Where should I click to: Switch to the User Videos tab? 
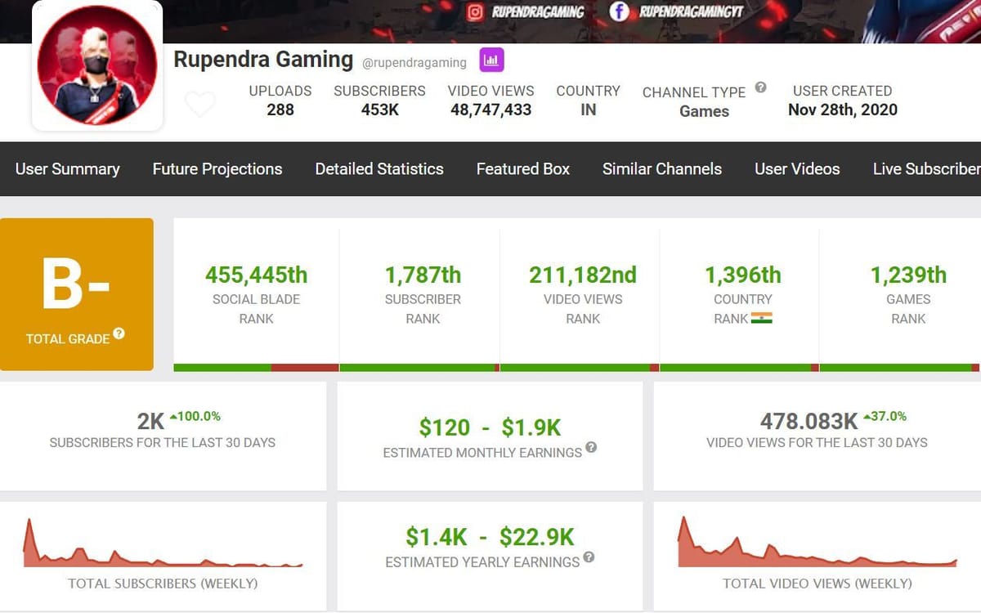click(797, 169)
